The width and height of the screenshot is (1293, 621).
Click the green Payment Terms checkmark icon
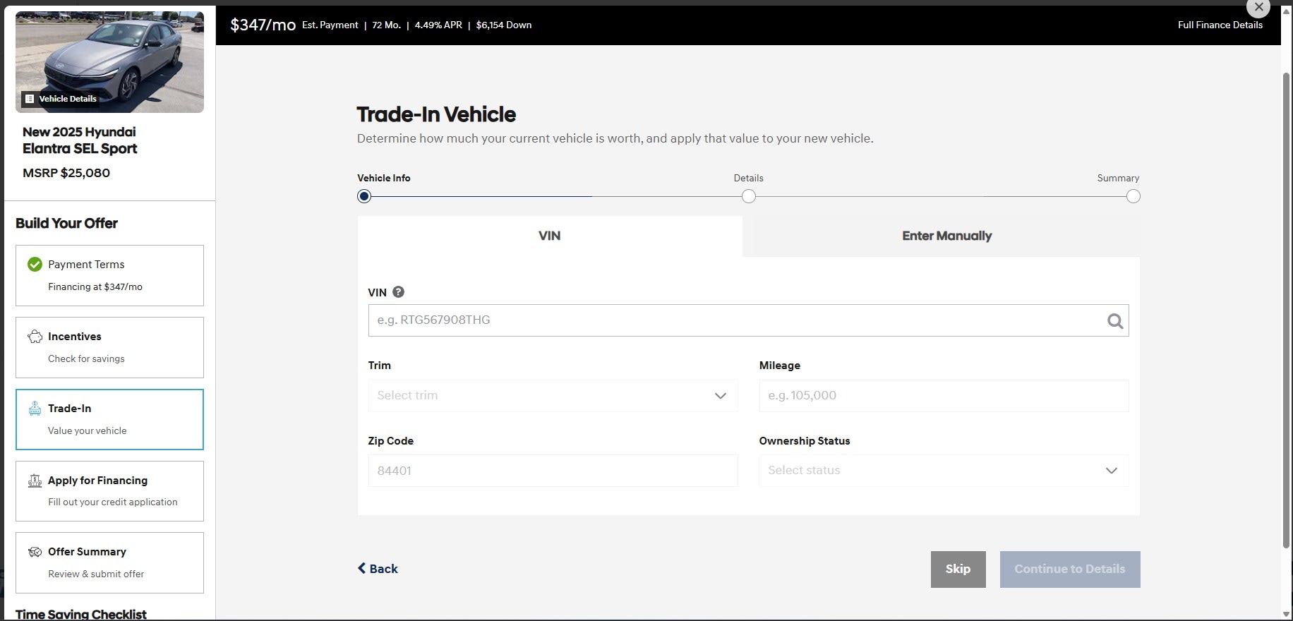point(35,265)
